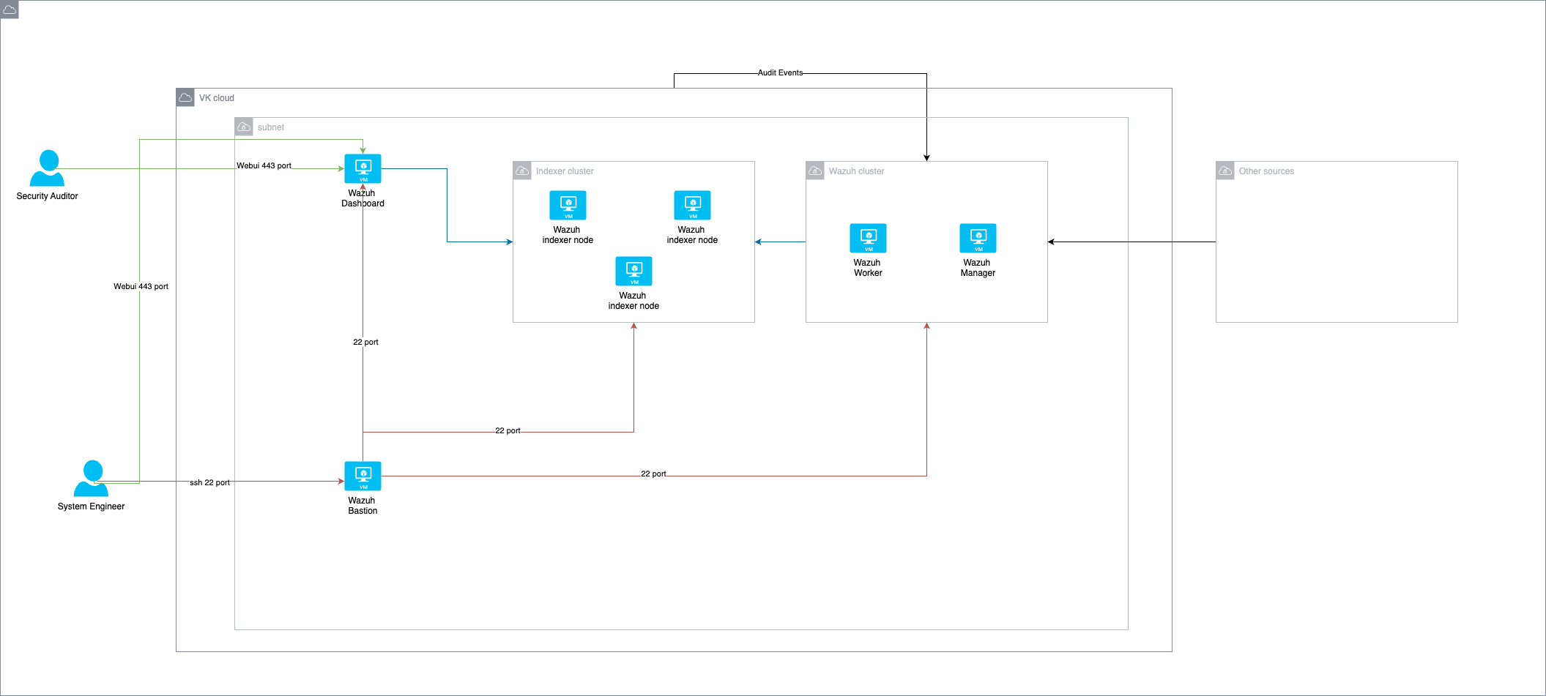The image size is (1546, 696).
Task: Click the bottom-center Wazuh indexer node icon
Action: pos(633,271)
